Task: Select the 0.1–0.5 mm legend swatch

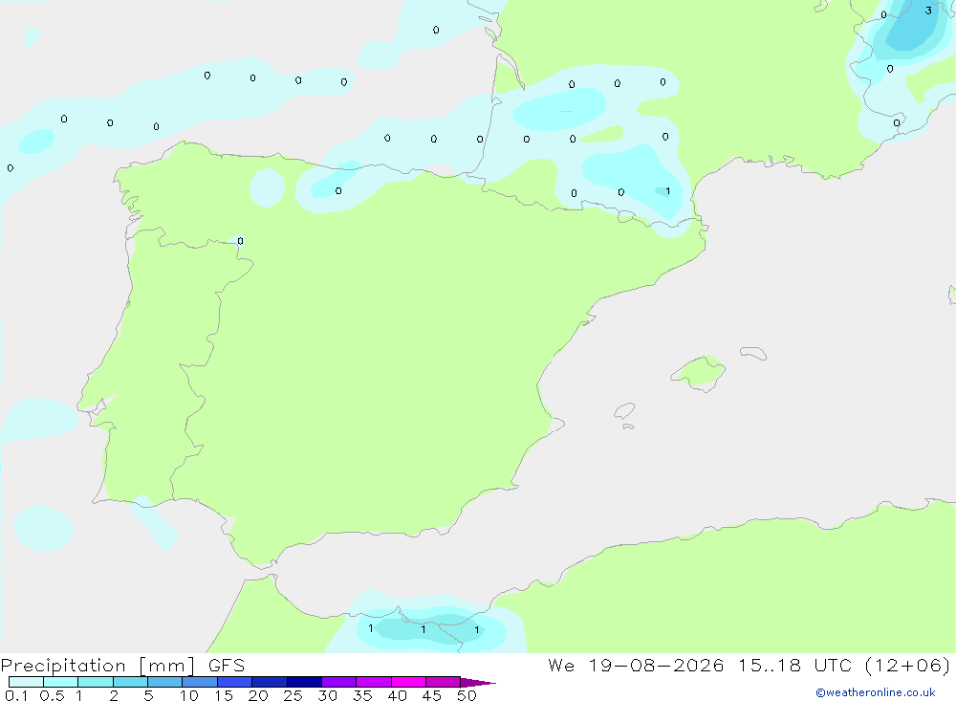Action: (x=26, y=682)
